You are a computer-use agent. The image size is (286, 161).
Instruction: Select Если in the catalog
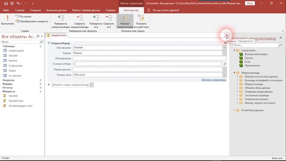click(248, 62)
